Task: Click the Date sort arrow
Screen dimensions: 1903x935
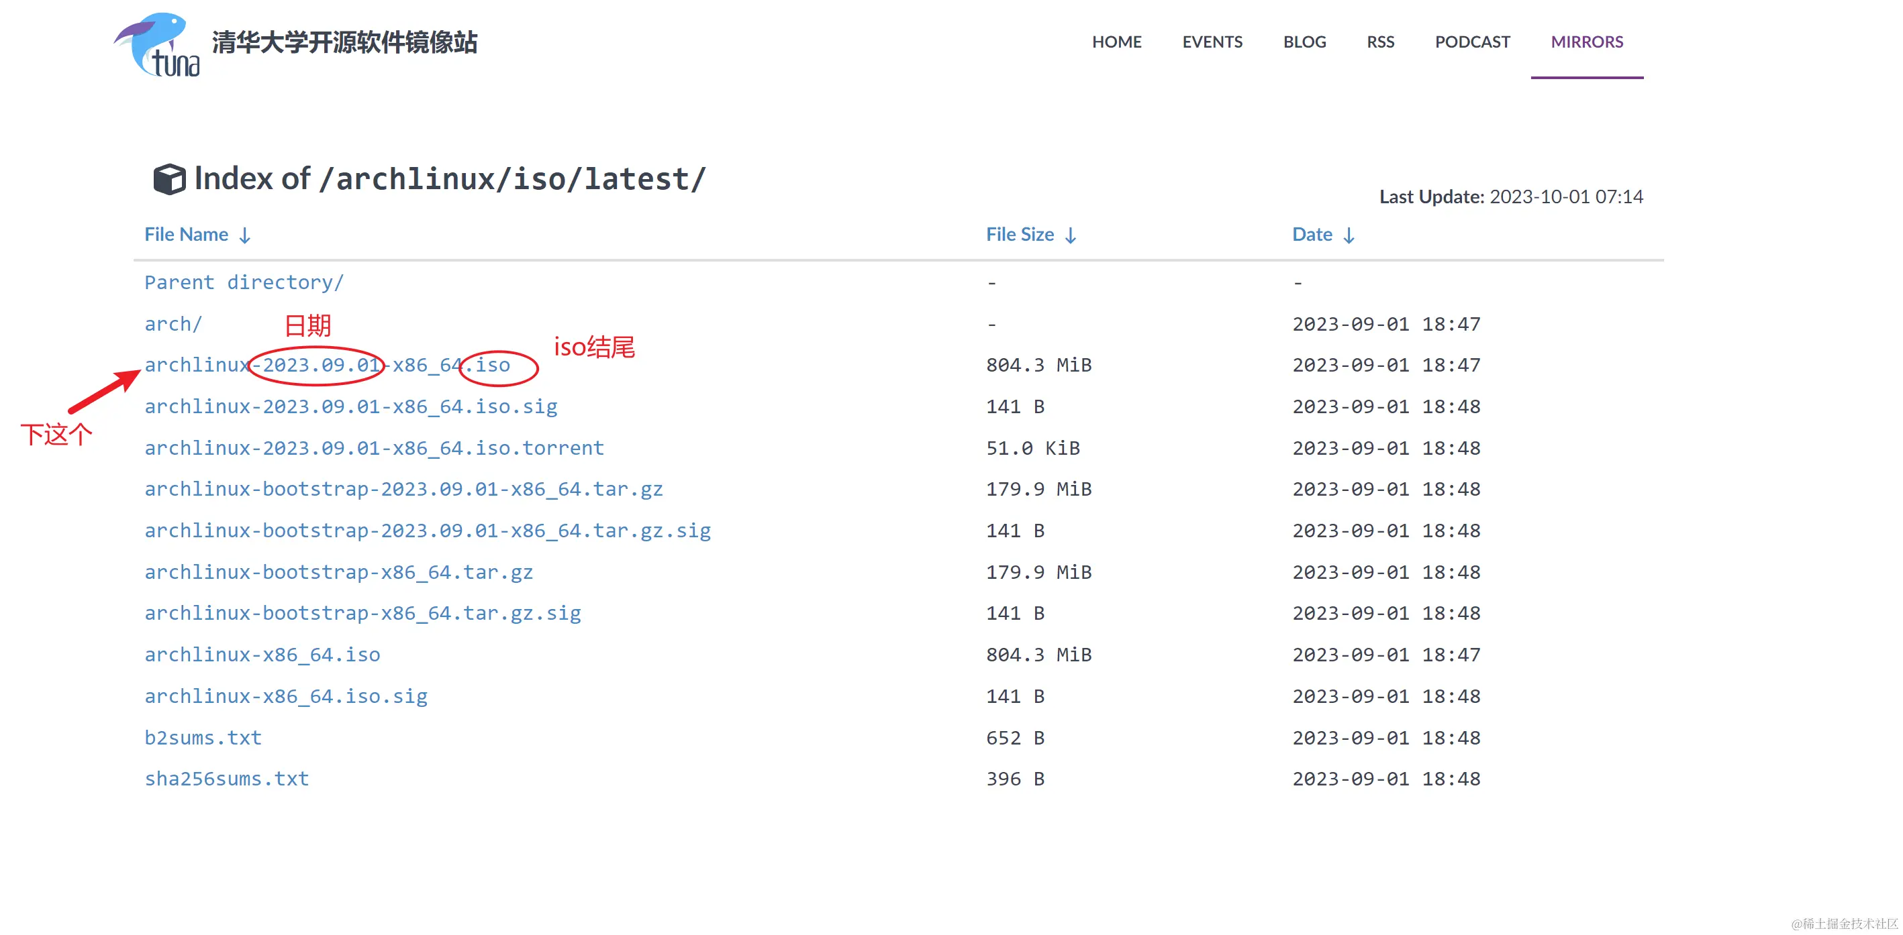Action: coord(1349,235)
